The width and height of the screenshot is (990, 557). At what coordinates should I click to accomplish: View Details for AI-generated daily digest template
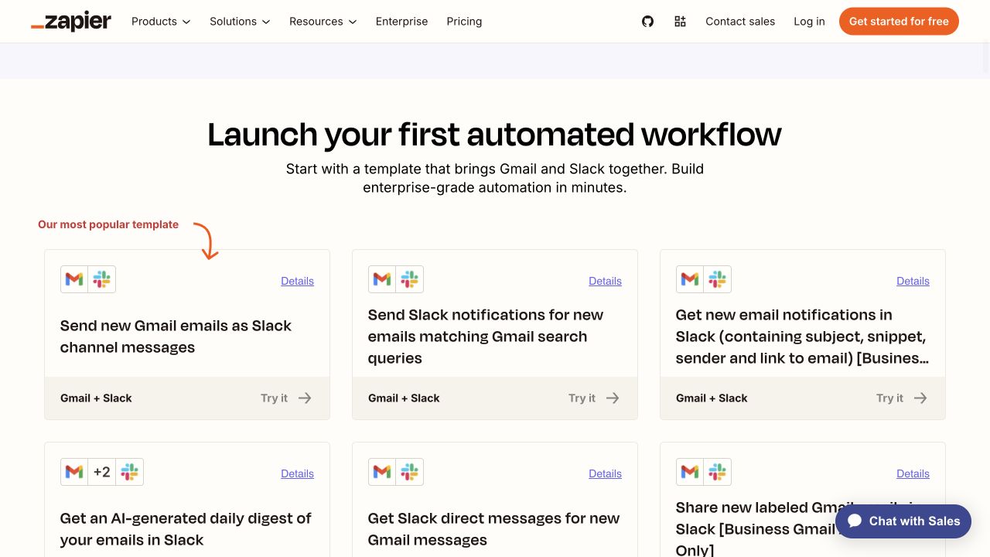tap(297, 473)
